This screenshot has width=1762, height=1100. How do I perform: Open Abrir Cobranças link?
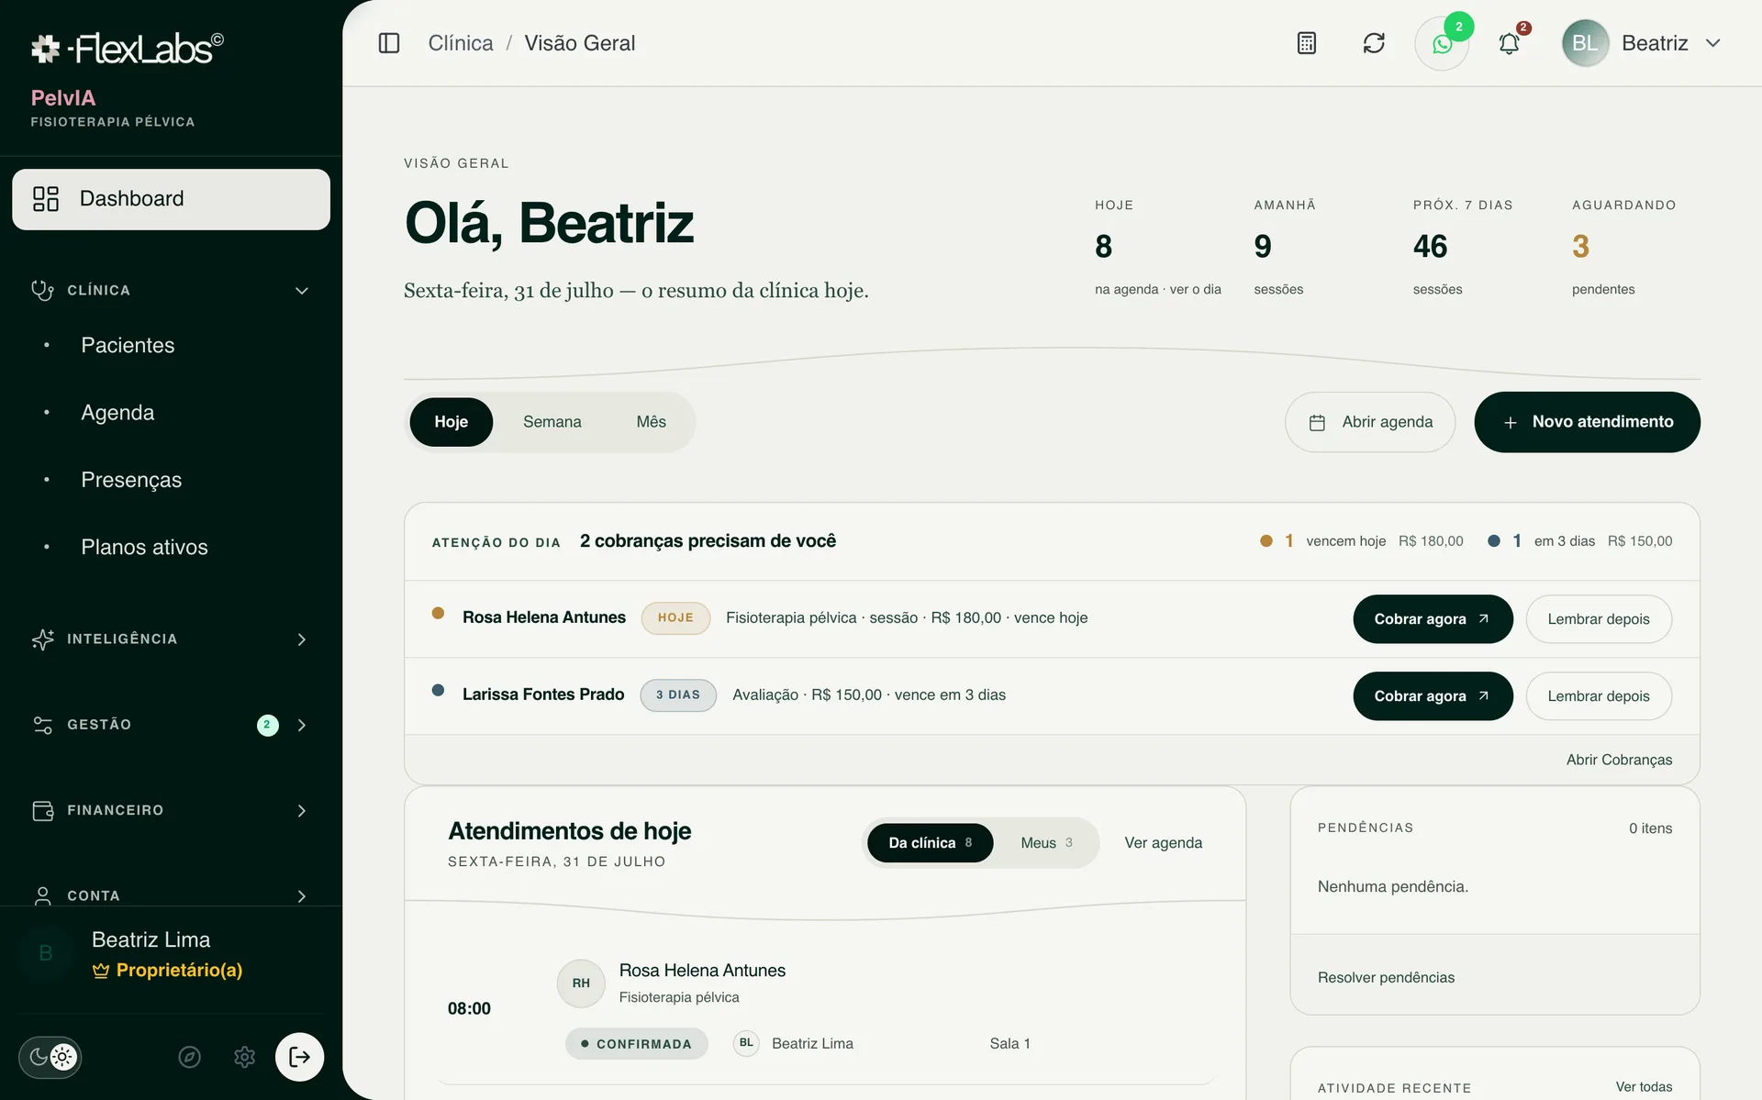(x=1619, y=760)
